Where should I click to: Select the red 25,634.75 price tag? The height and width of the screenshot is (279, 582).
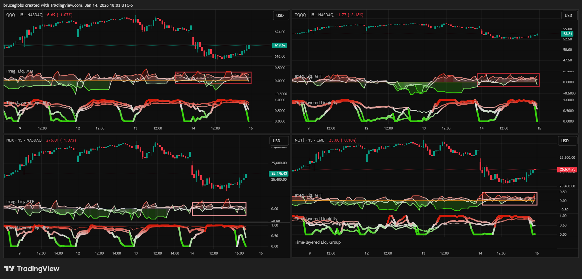[x=567, y=170]
